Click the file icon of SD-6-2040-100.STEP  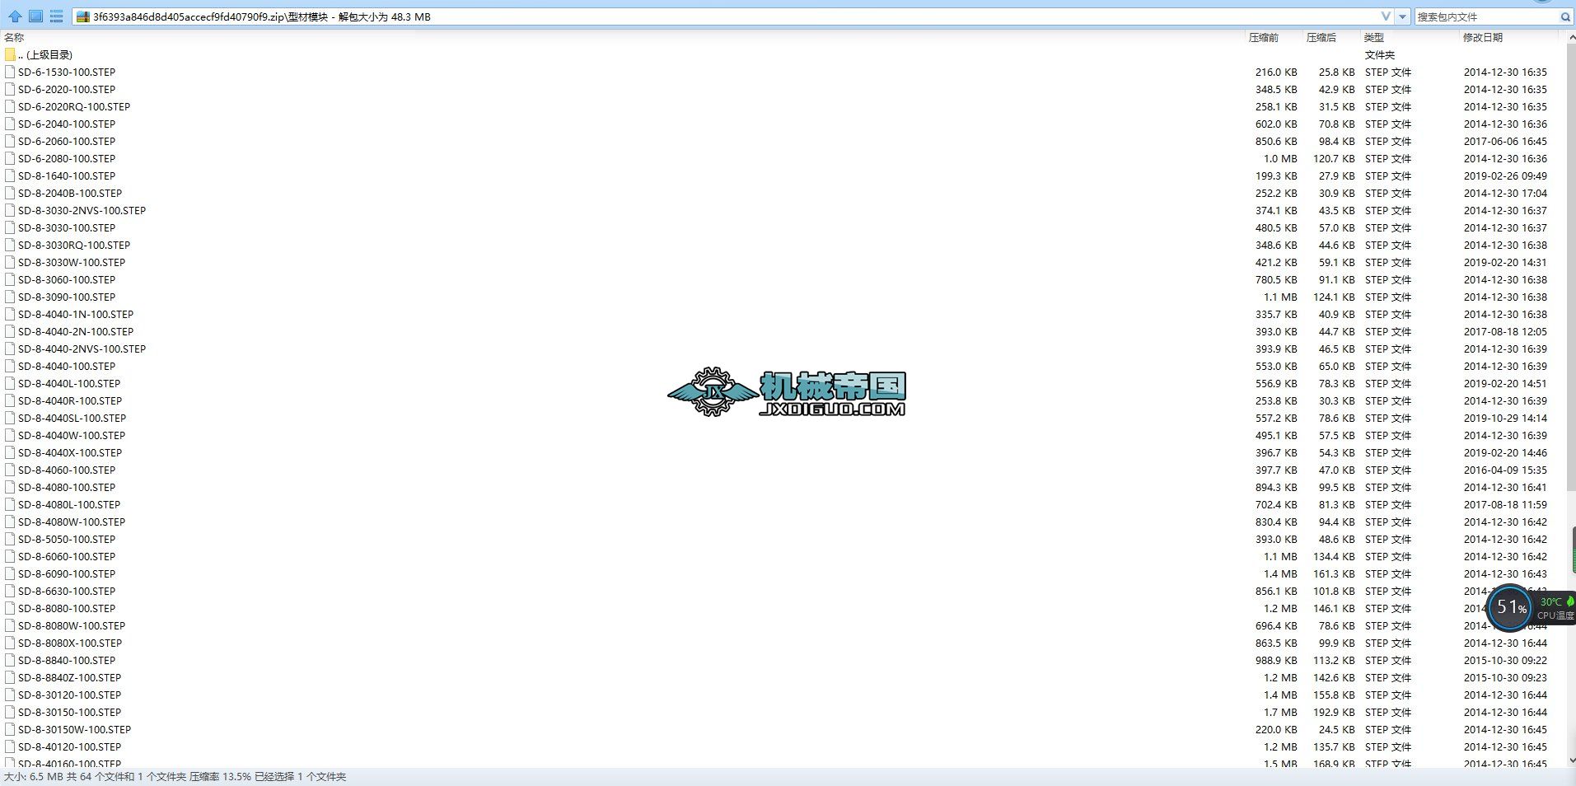(10, 124)
